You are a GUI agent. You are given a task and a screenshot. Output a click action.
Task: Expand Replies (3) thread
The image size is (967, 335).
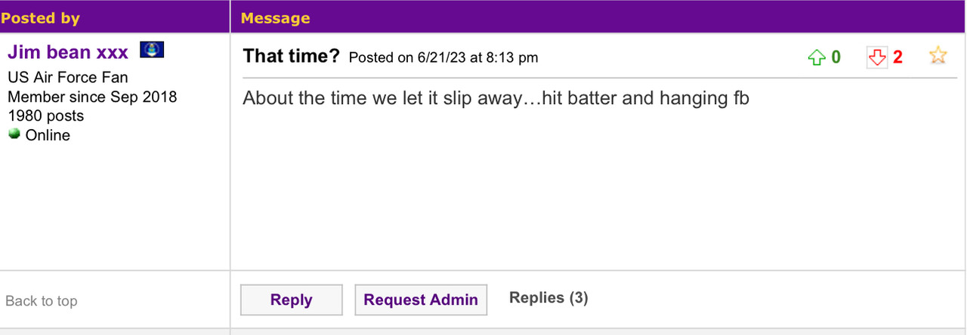(x=548, y=298)
